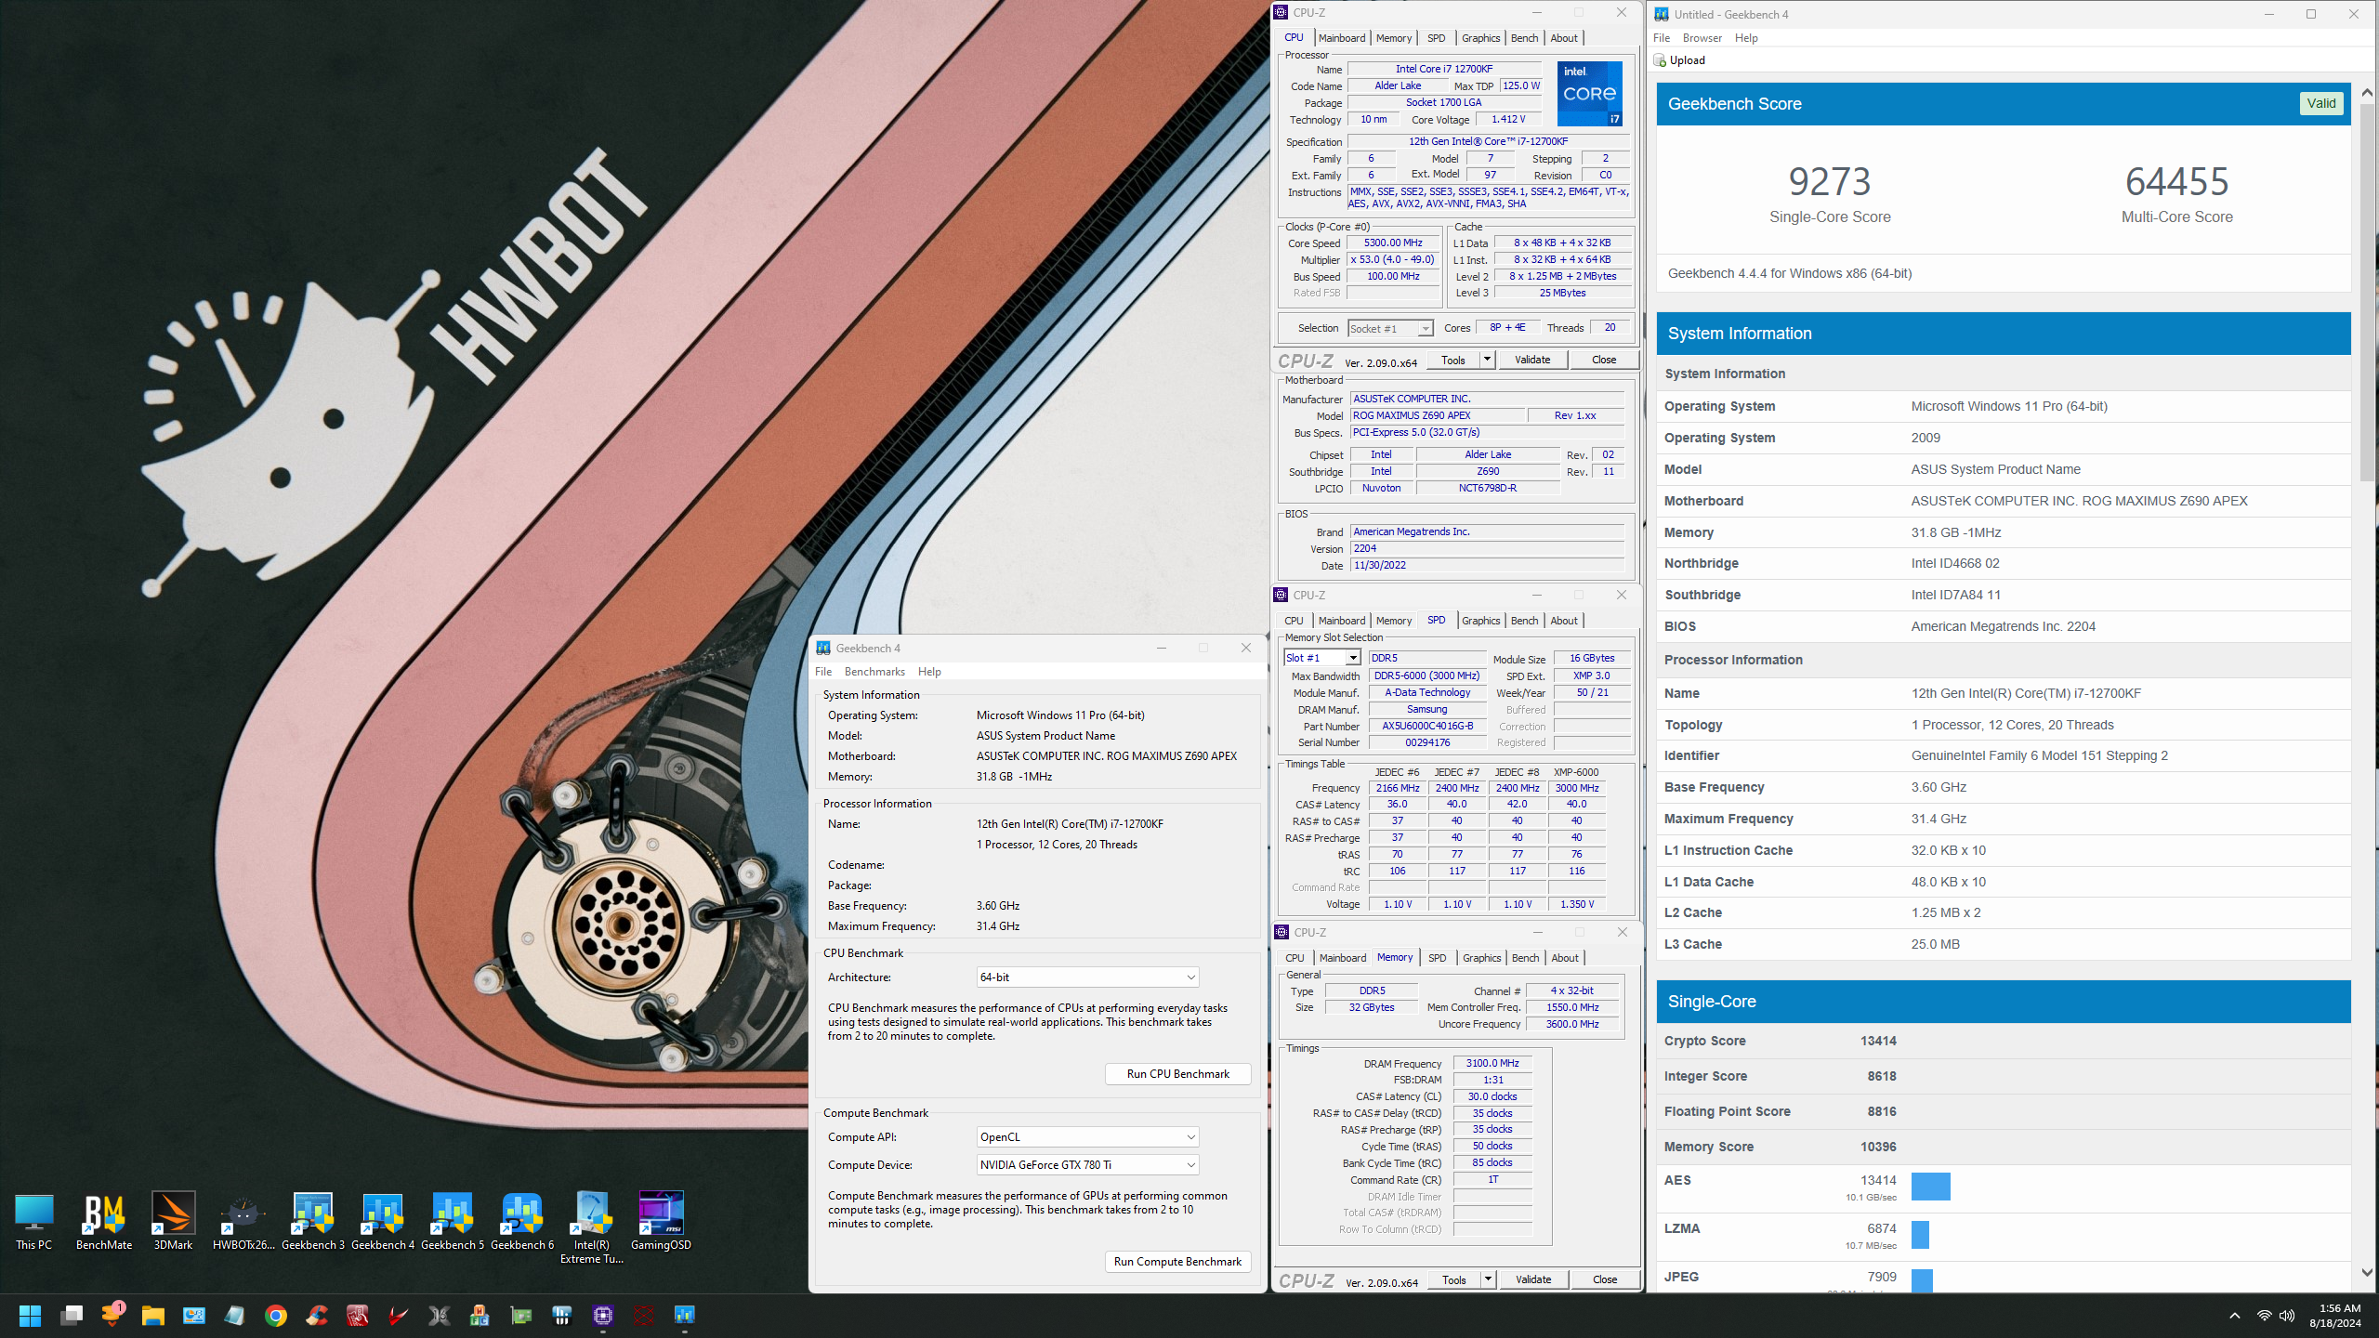Open This PC desktop shortcut

(x=33, y=1222)
